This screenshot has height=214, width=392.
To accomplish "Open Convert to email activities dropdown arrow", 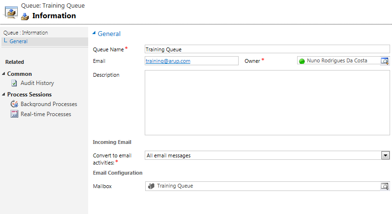I will coord(385,155).
